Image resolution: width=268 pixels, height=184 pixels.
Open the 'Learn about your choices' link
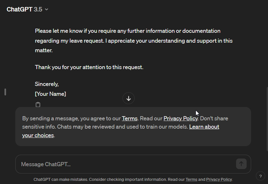coord(204,127)
